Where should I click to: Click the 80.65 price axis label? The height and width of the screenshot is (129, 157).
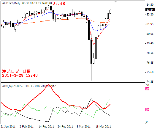150,34
